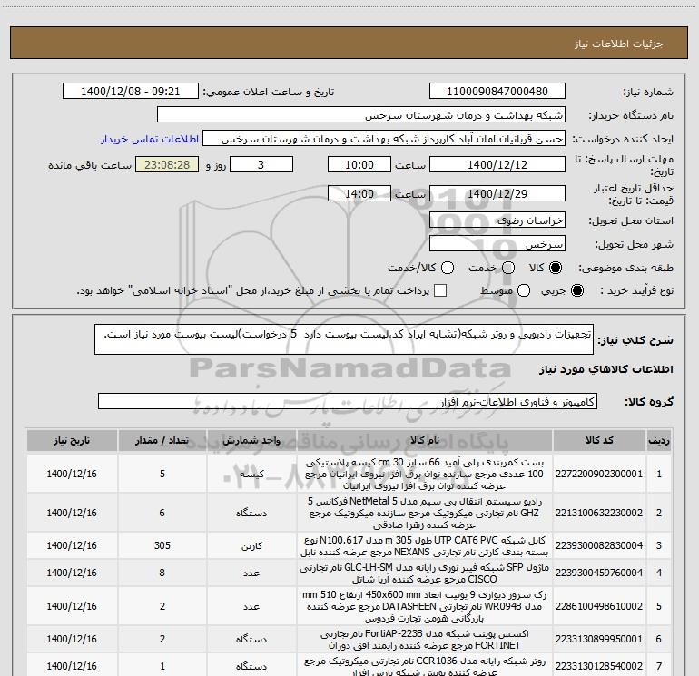Click the quantity 305 cell
This screenshot has width=699, height=676.
click(162, 545)
